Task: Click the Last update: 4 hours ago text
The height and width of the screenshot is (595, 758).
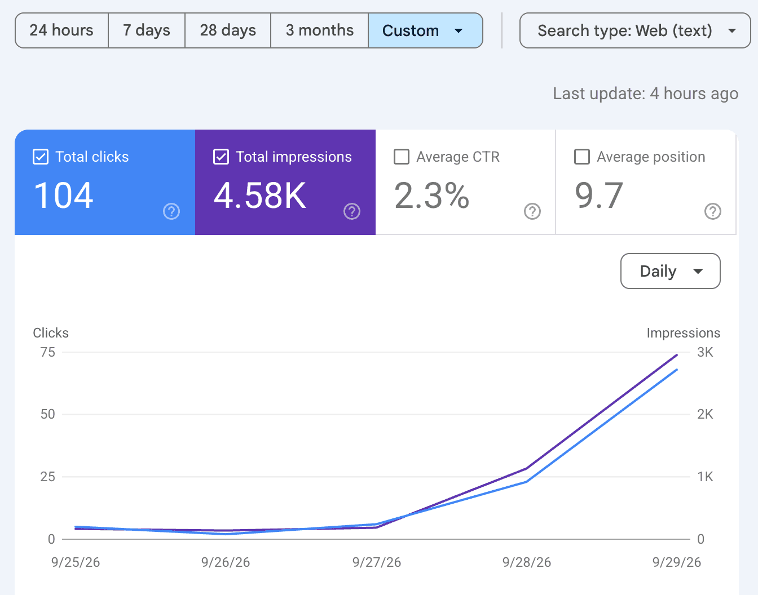Action: tap(646, 94)
